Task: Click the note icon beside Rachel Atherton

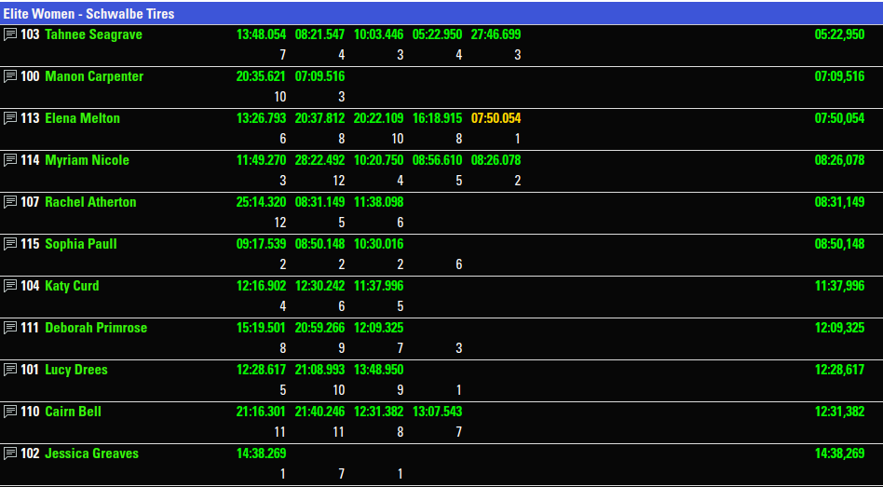Action: (10, 202)
